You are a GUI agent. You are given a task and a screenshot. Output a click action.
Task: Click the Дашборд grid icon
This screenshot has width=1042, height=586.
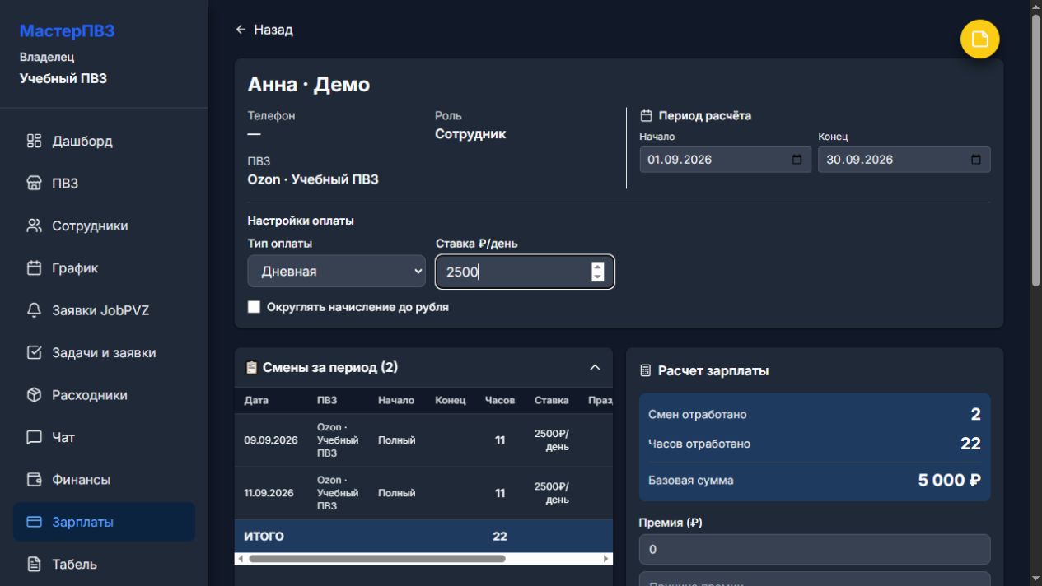tap(34, 141)
